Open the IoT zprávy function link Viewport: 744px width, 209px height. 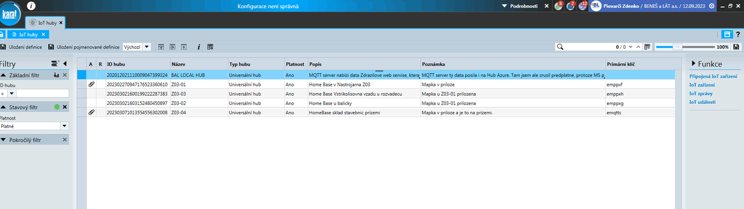[x=700, y=93]
